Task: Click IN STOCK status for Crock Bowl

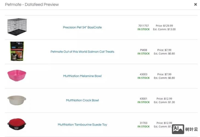Action: click(x=143, y=102)
